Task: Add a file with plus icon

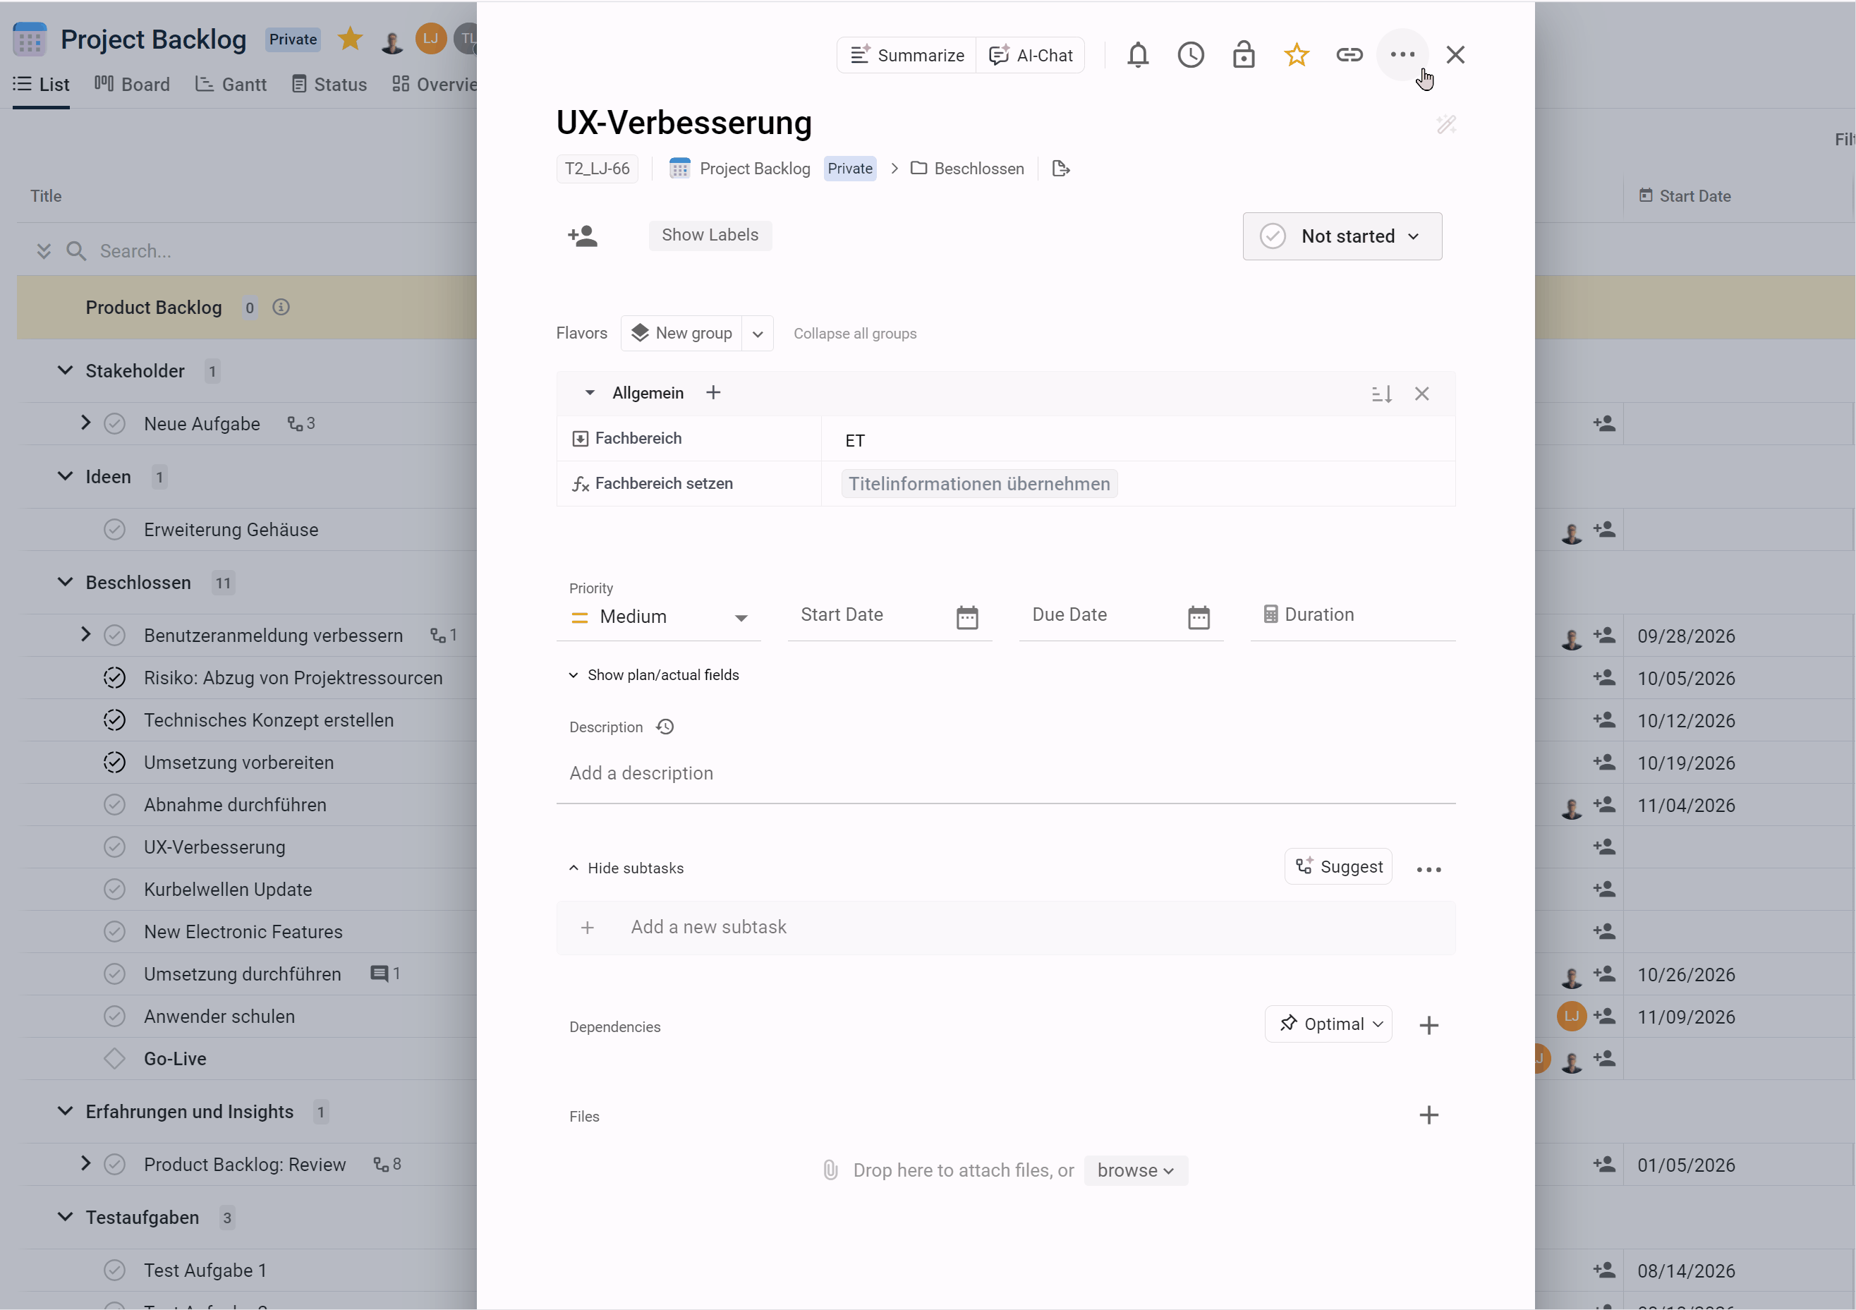Action: (1429, 1115)
